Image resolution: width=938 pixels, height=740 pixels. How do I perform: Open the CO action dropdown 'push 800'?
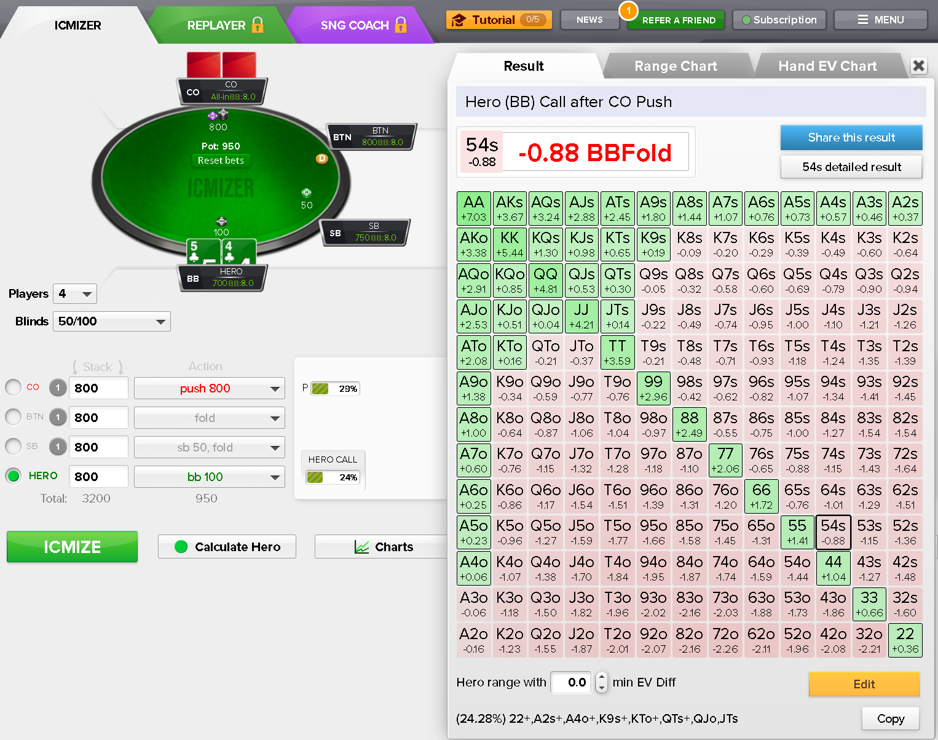(210, 388)
